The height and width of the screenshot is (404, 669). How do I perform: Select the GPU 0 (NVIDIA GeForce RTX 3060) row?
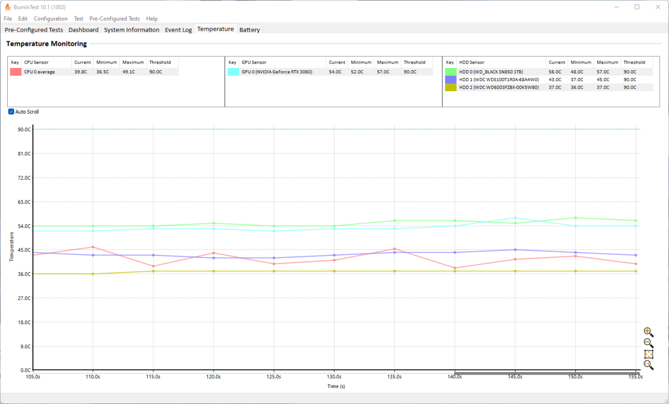point(329,72)
